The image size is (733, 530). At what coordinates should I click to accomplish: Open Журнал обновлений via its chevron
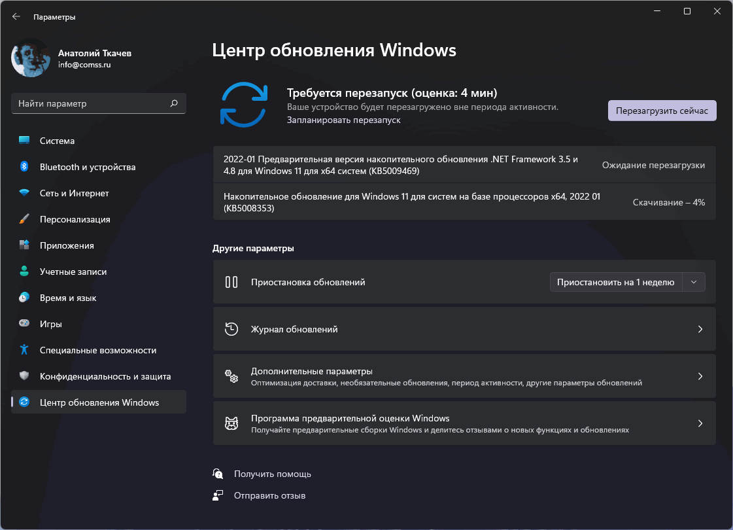click(x=700, y=329)
